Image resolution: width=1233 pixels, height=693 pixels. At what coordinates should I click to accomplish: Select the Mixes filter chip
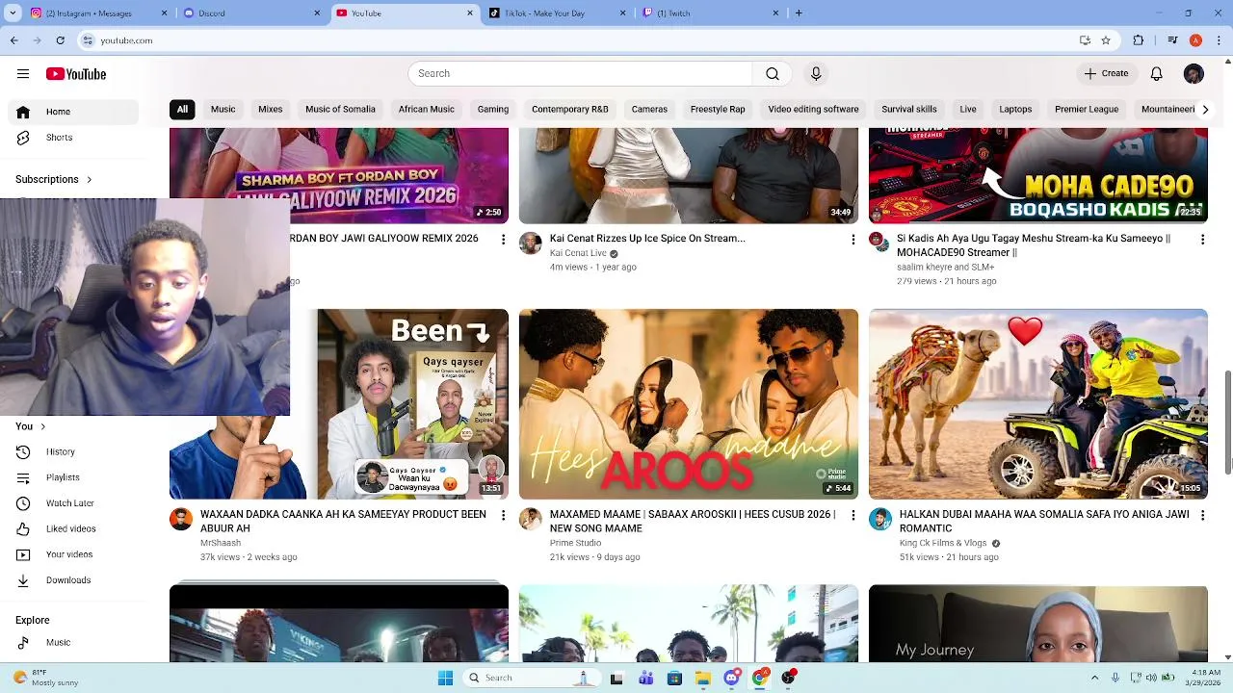point(271,109)
